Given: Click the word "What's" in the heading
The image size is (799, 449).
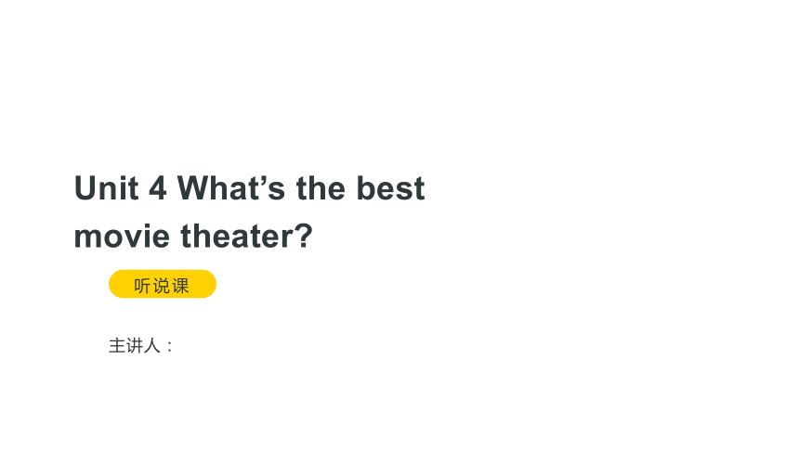Looking at the screenshot, I should [230, 188].
